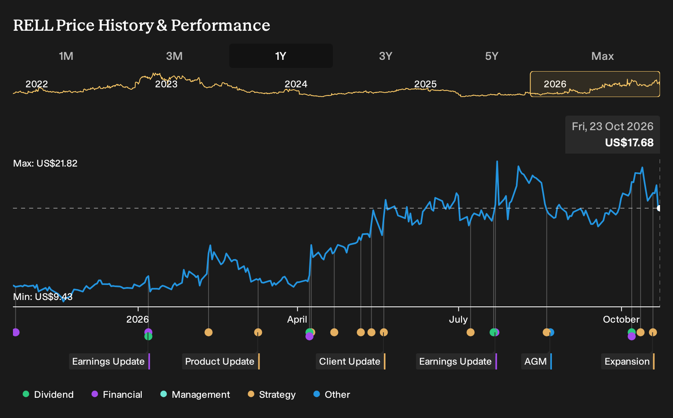The height and width of the screenshot is (418, 673).
Task: Click the white current-price dot on chart line
Action: [x=659, y=208]
